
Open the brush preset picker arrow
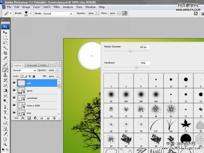click(x=31, y=13)
